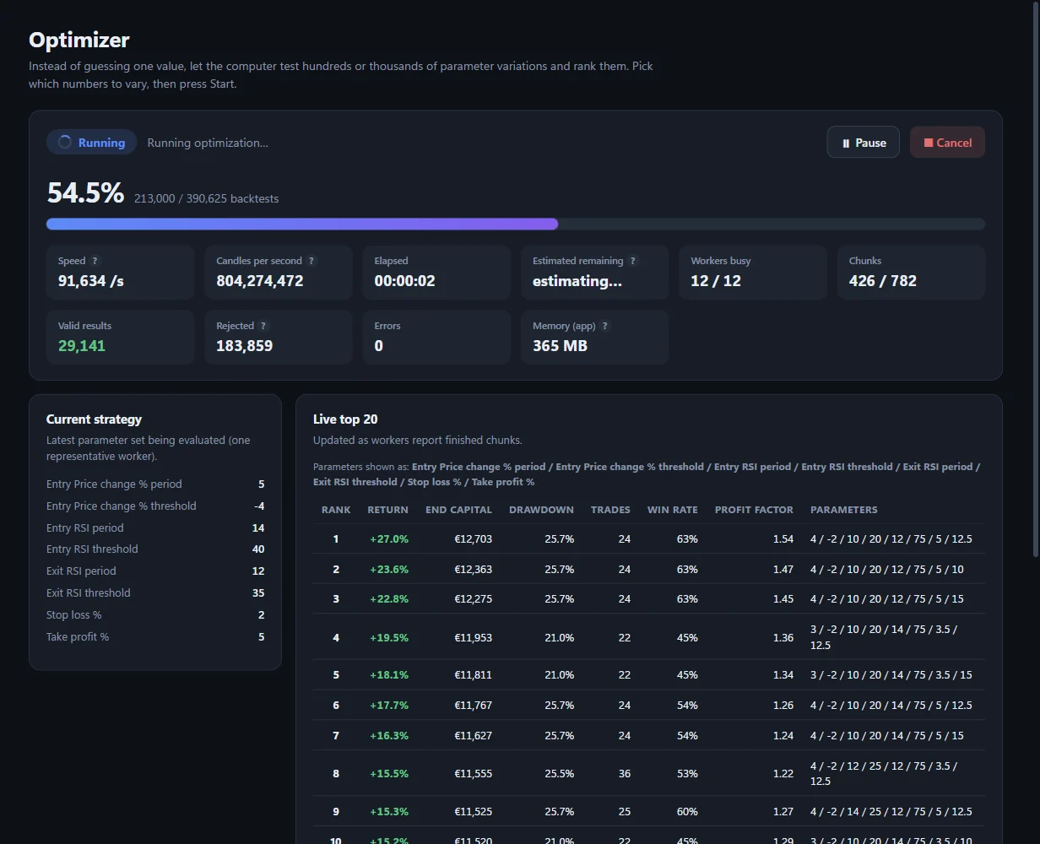Viewport: 1040px width, 844px height.
Task: Click the END CAPITAL column header
Action: (x=458, y=510)
